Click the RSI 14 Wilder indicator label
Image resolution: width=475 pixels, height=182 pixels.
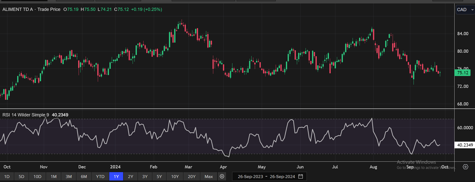point(26,114)
